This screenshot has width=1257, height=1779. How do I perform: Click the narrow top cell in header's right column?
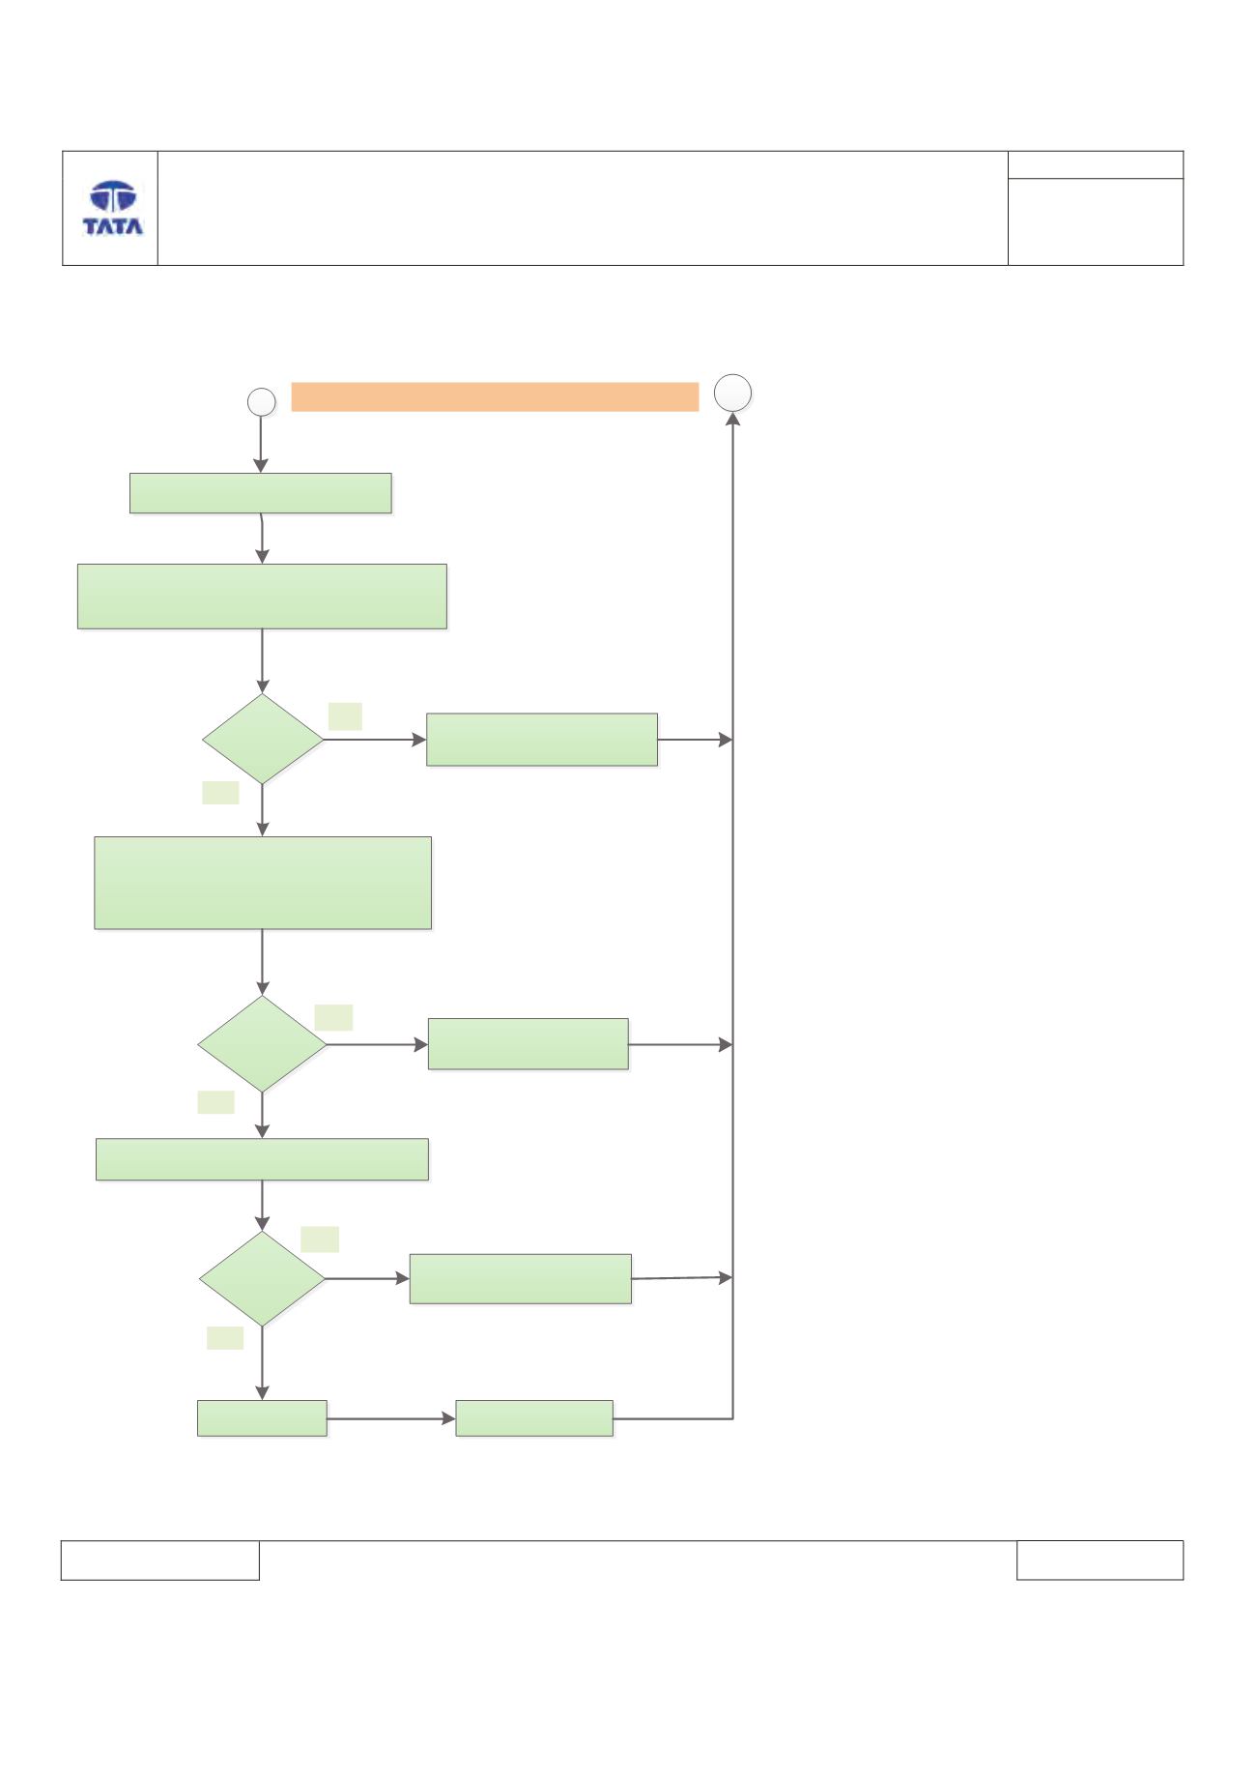click(1096, 164)
